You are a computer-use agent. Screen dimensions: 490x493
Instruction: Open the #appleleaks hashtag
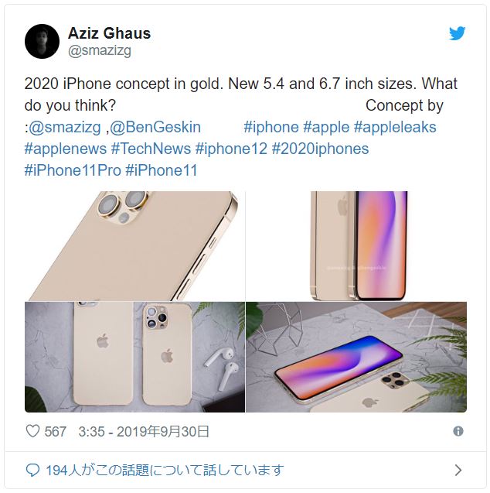point(395,127)
